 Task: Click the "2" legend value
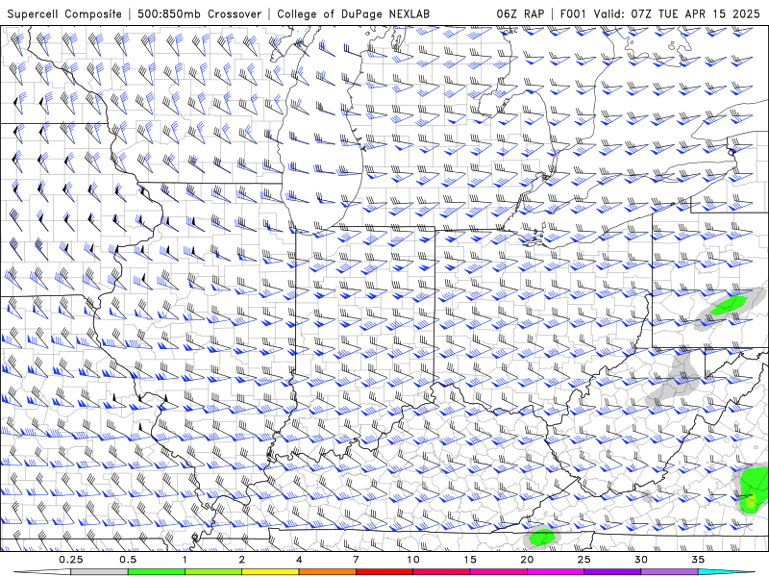coord(242,560)
